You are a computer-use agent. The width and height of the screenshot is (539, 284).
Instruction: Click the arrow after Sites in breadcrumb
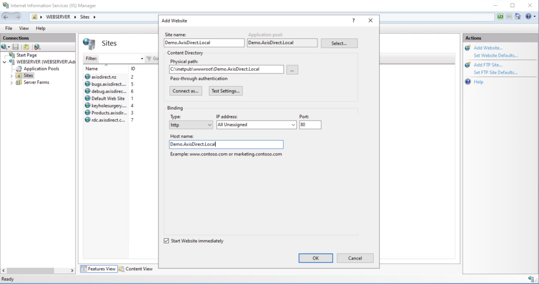(x=95, y=17)
